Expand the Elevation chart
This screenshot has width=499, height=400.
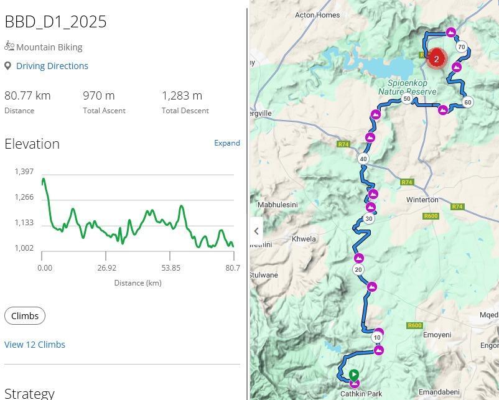(227, 143)
